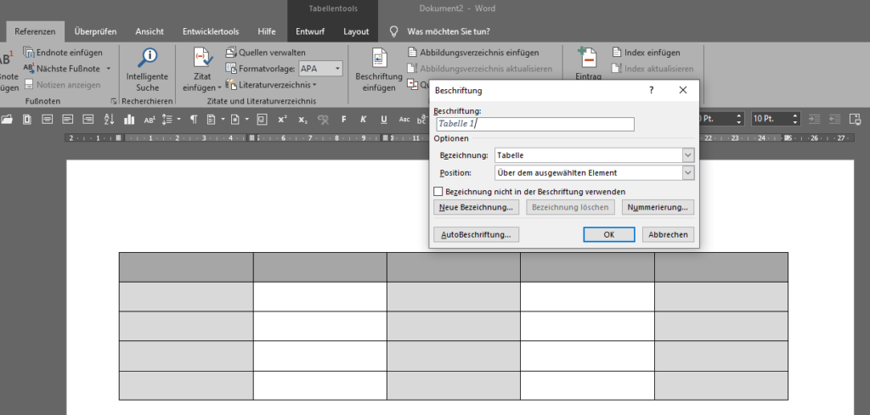The height and width of the screenshot is (415, 870).
Task: Open the Quellen verwalten tool
Action: 263,52
